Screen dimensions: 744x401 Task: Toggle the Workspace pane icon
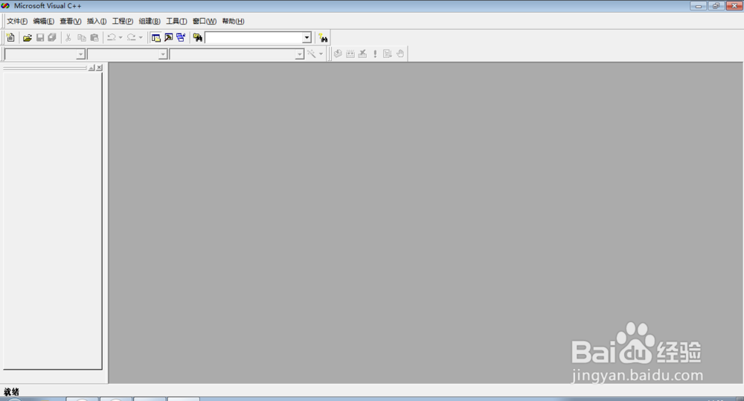155,37
